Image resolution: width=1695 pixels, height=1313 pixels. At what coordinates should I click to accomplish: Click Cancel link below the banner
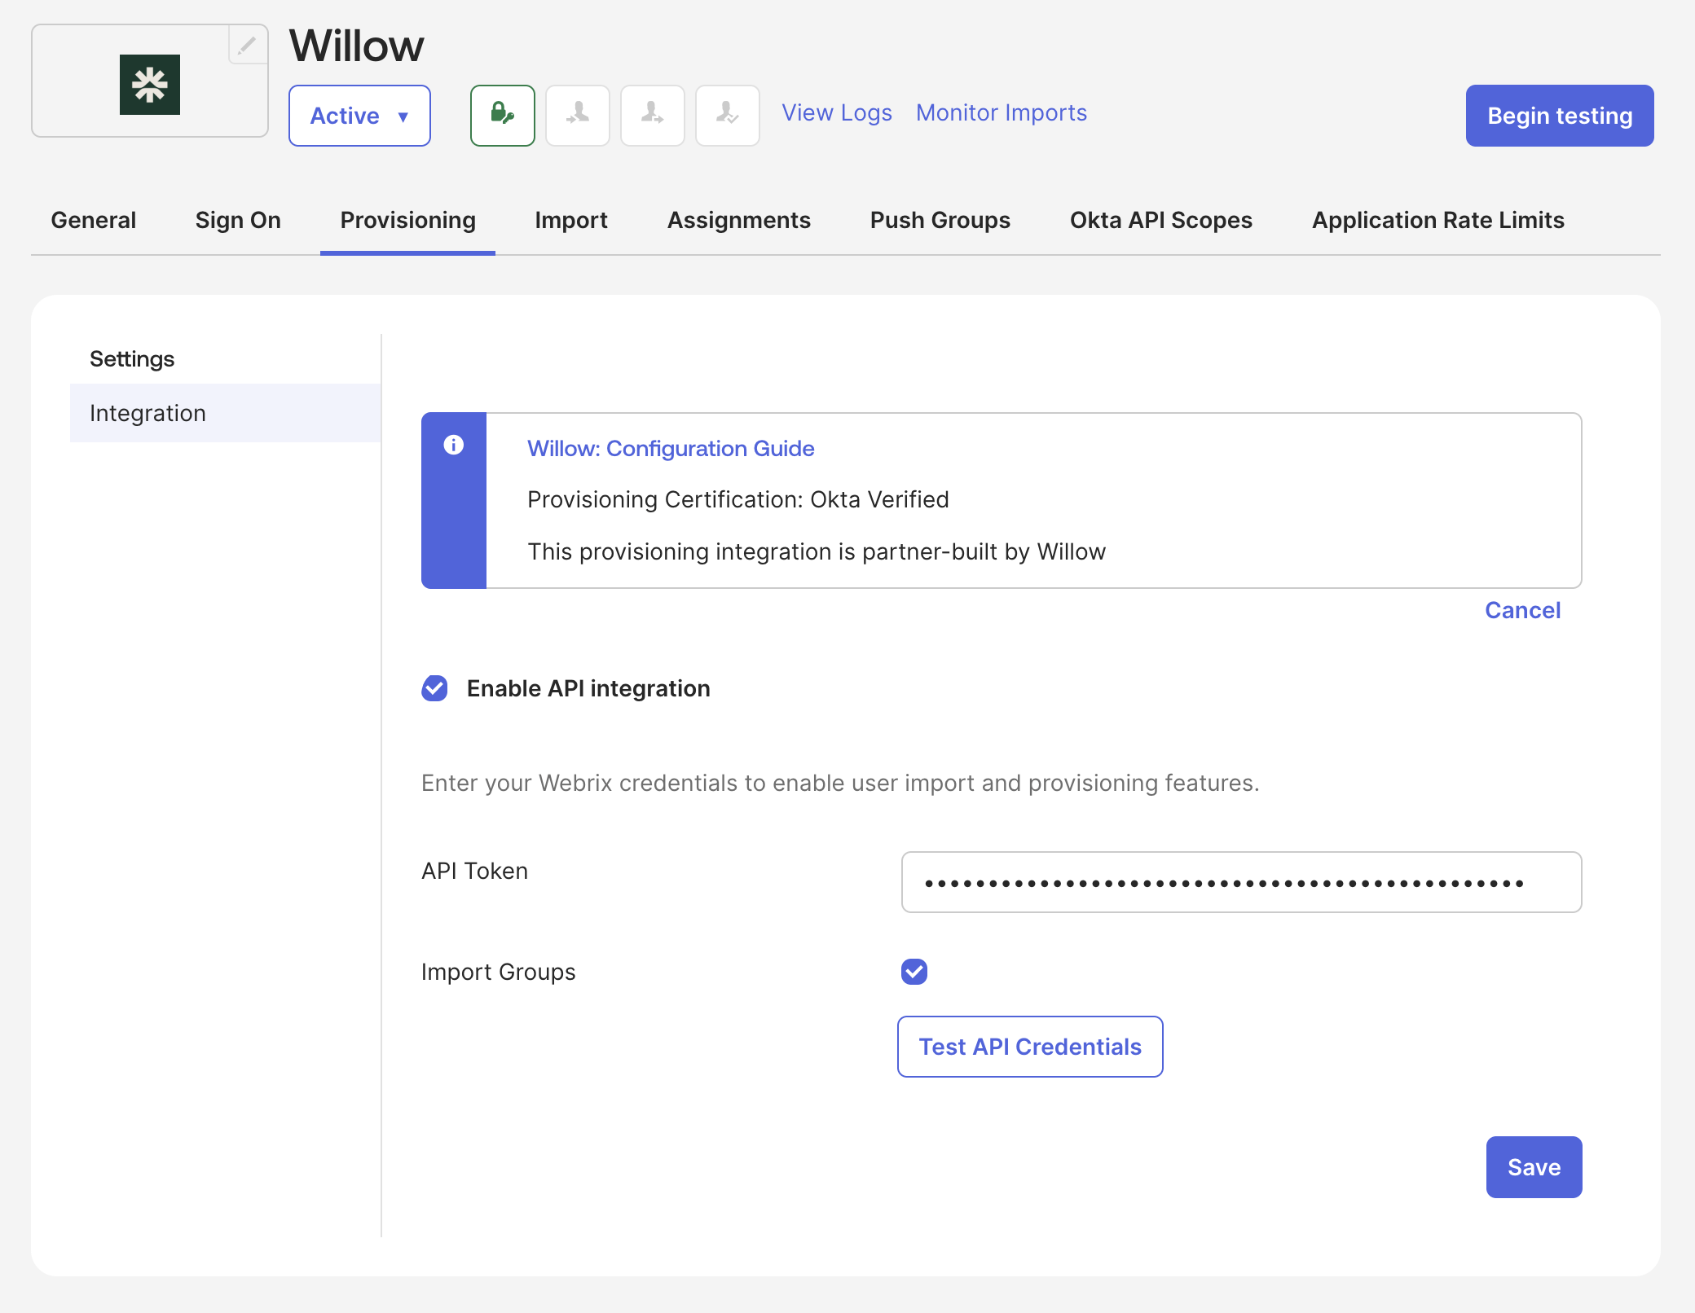click(1522, 610)
